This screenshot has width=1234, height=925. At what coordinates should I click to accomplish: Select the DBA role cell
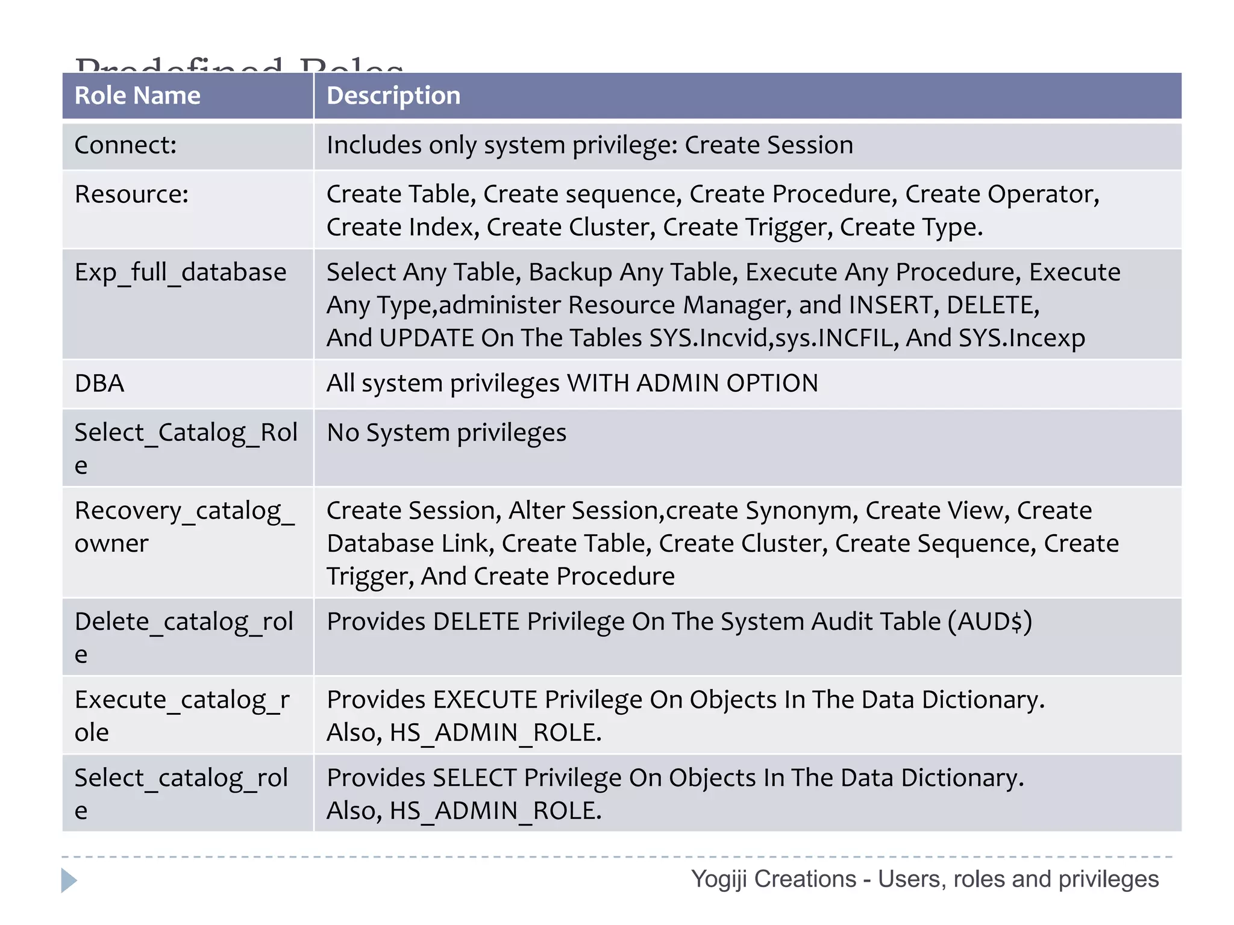point(187,384)
